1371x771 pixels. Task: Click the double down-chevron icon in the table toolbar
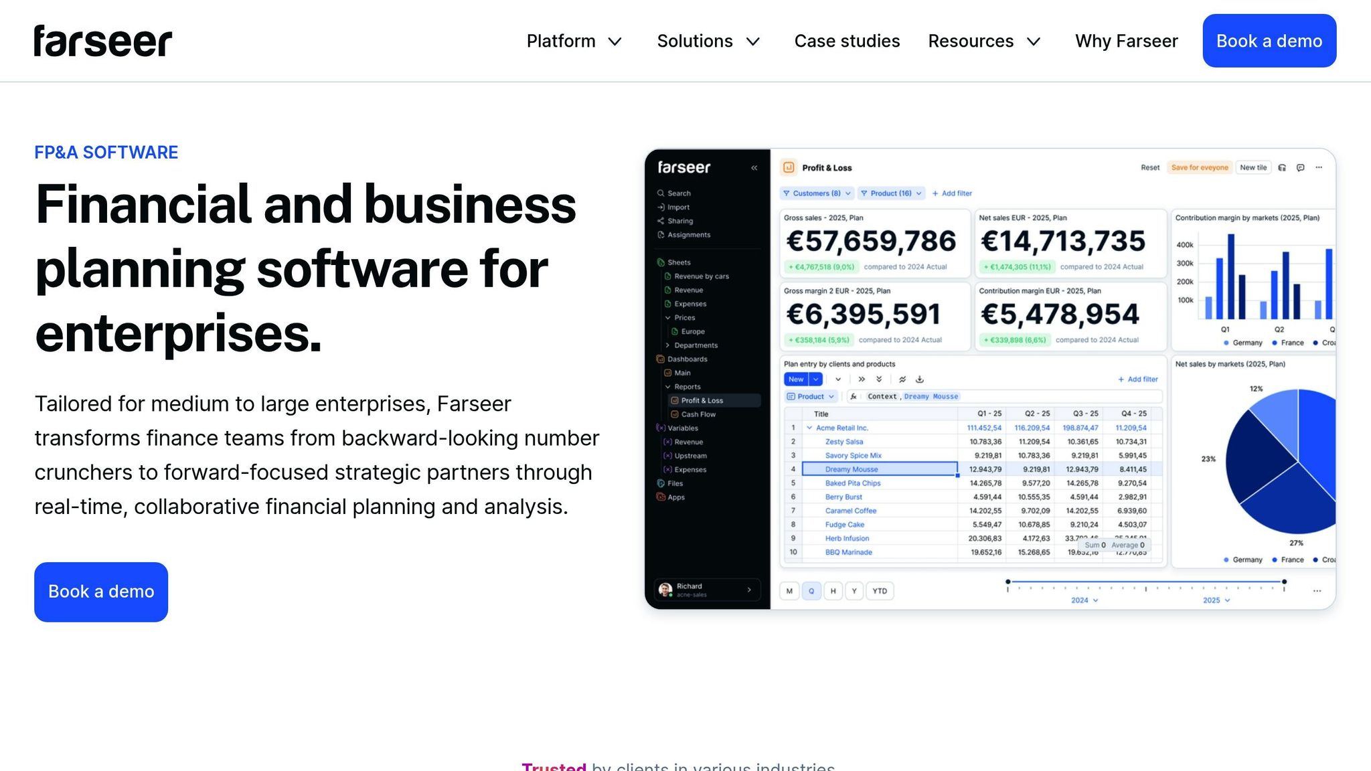tap(879, 379)
